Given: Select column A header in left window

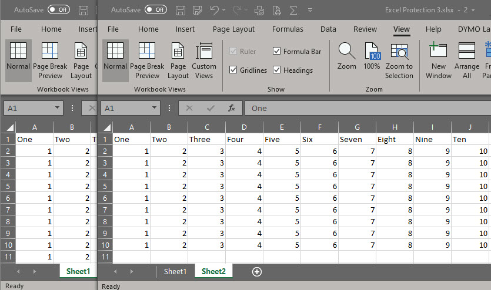Looking at the screenshot, I should [x=35, y=127].
